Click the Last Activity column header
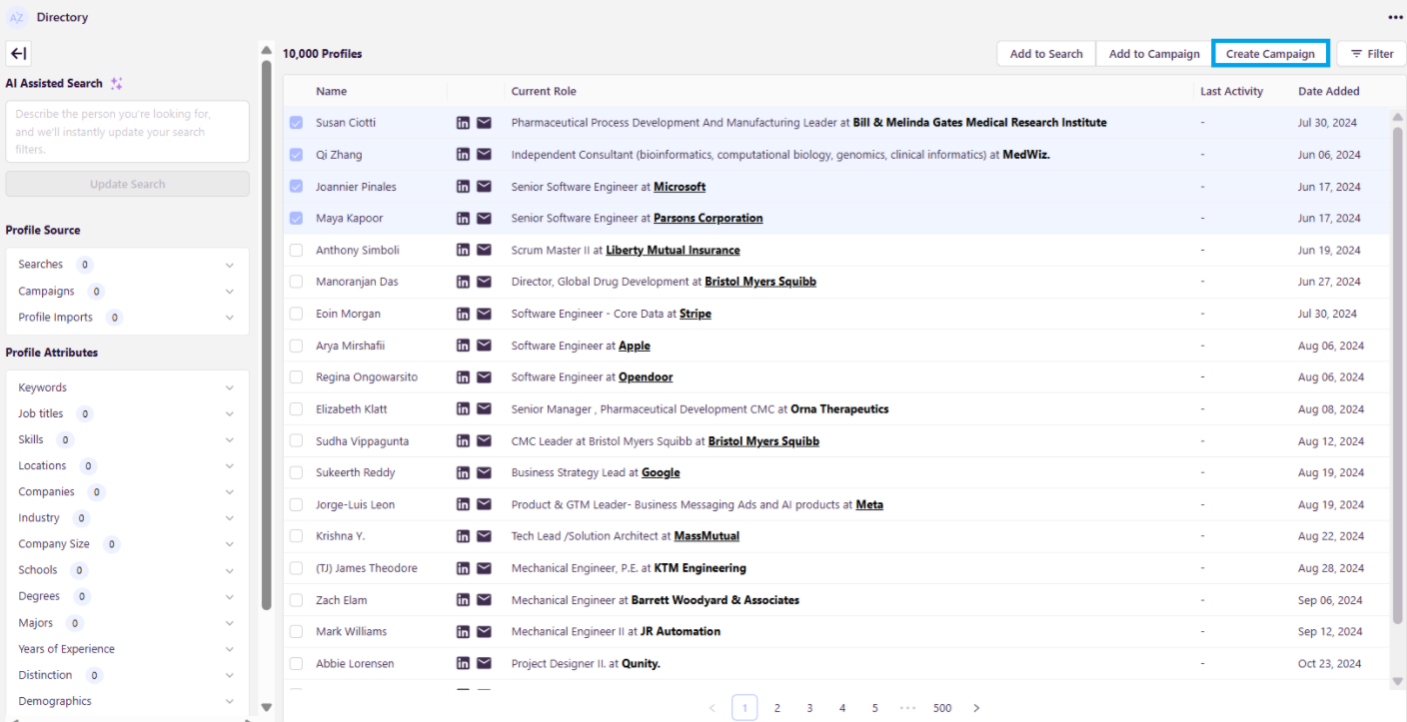 1232,91
